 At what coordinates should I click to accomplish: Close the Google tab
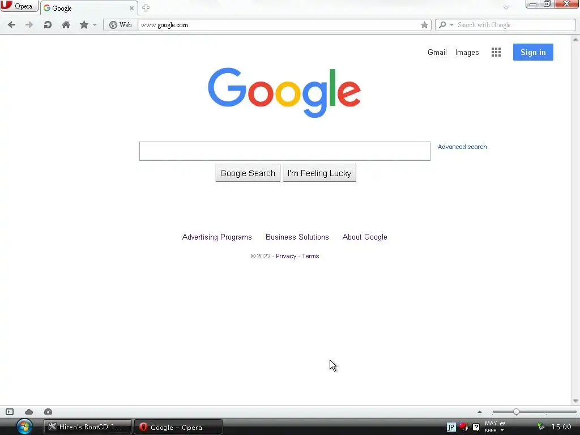(x=131, y=8)
